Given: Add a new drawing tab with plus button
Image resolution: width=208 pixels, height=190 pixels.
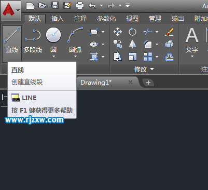Looking at the screenshot, I should 148,83.
